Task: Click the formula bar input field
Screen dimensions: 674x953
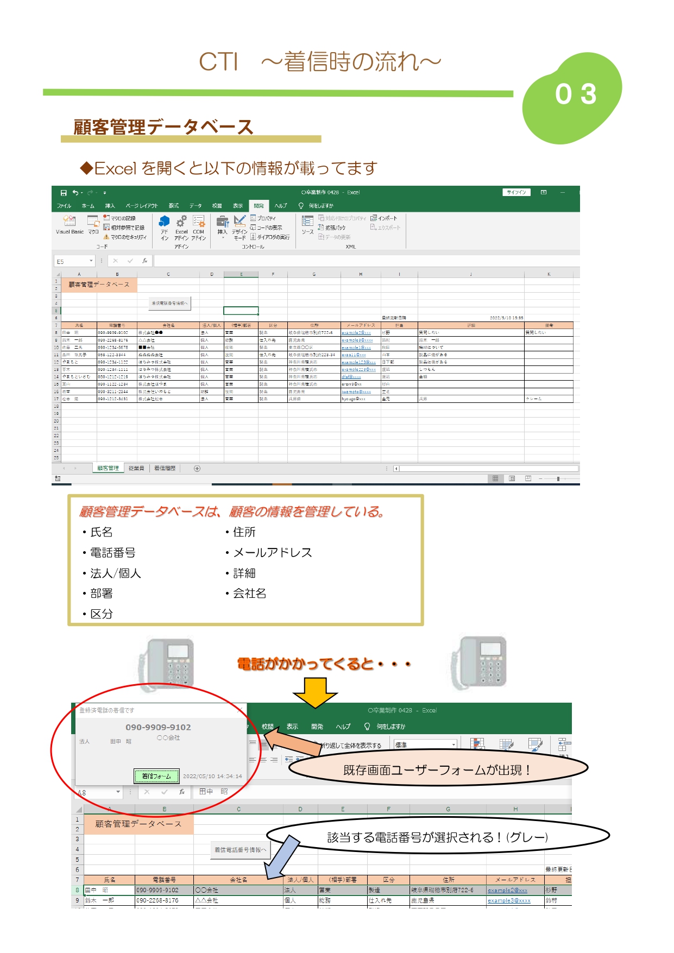Action: click(364, 261)
